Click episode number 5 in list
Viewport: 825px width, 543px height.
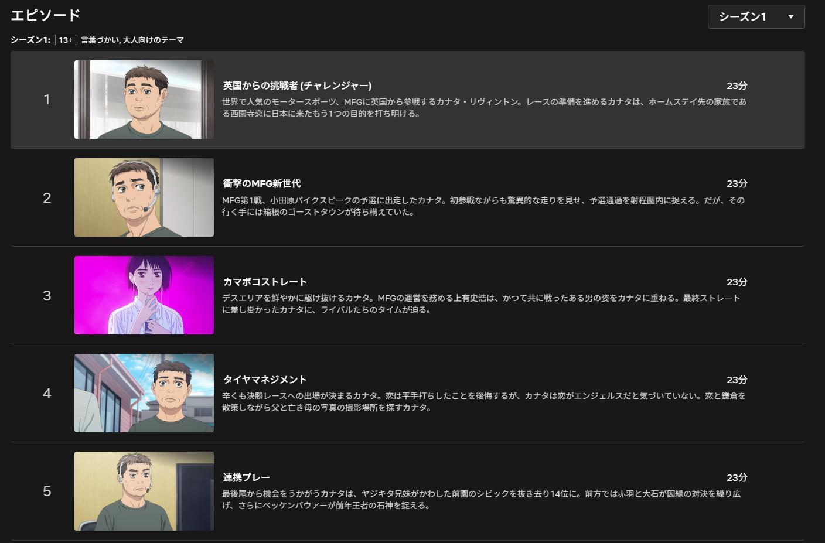click(47, 491)
